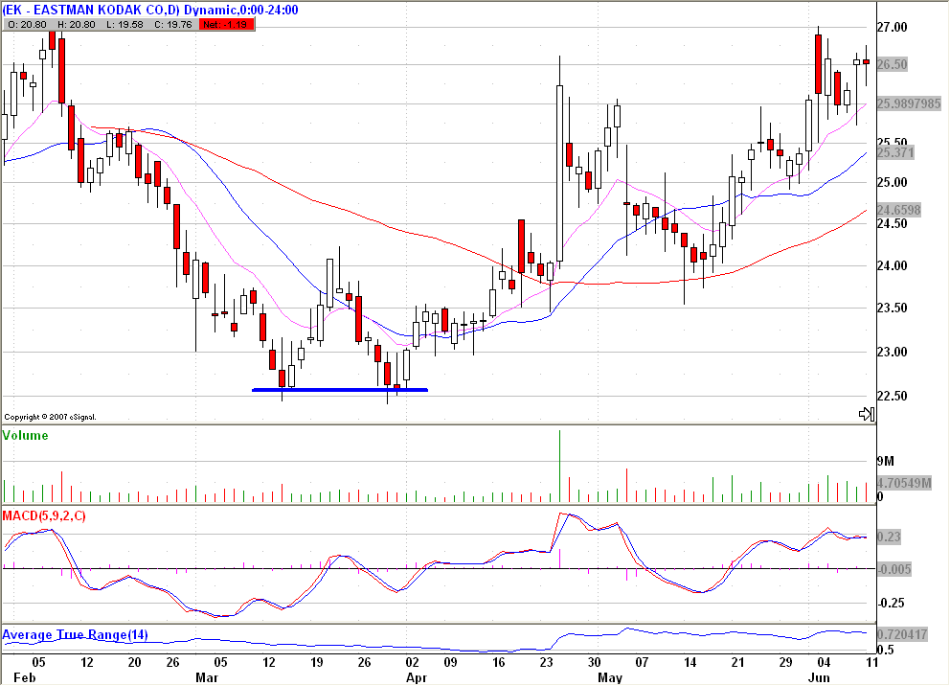Click the C: 19.76 close value
This screenshot has width=950, height=686.
pos(173,25)
